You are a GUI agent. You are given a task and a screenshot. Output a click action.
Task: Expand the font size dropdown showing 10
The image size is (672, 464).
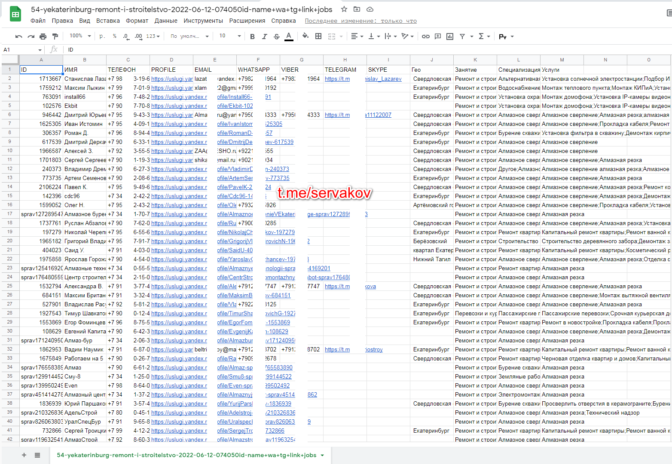pos(230,36)
